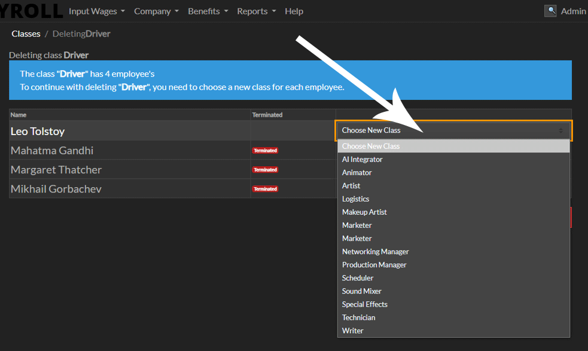This screenshot has width=588, height=351.
Task: Select Artist from the dropdown options
Action: (x=351, y=185)
